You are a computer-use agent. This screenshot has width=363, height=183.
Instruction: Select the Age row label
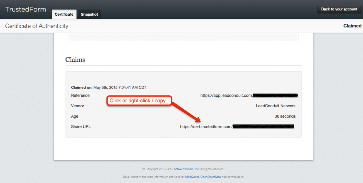tap(74, 116)
